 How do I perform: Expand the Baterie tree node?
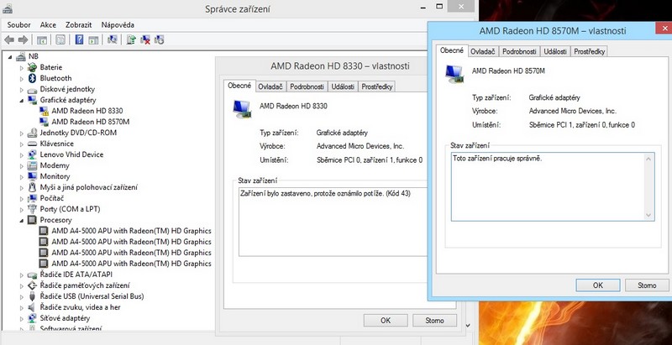tap(22, 68)
